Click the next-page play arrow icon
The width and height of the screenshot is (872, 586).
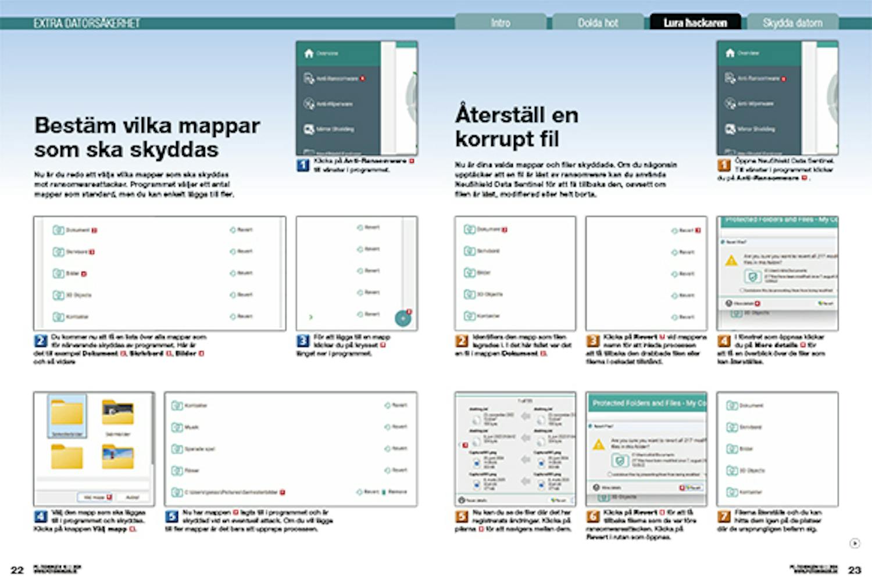855,544
